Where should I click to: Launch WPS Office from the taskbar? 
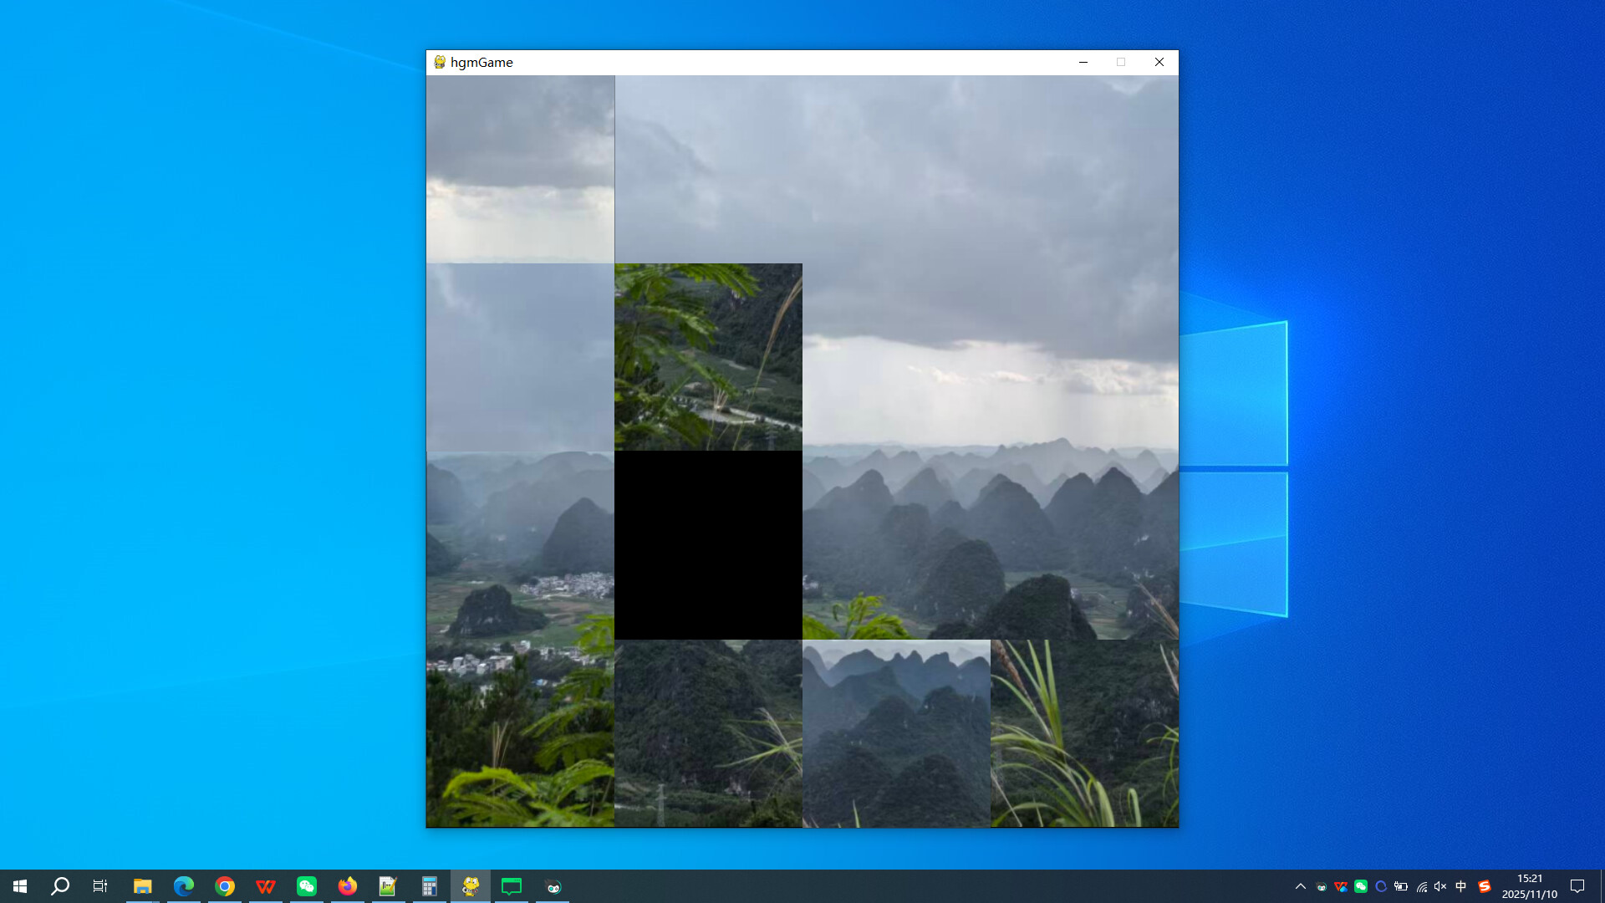click(265, 886)
